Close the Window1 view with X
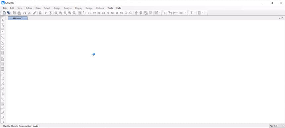 click(x=282, y=18)
